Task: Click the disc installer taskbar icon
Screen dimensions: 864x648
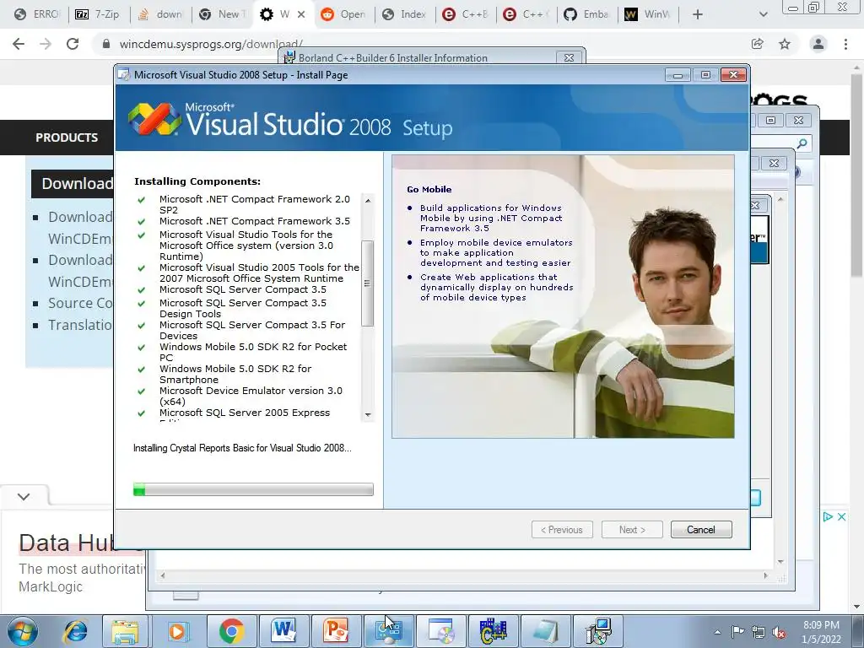Action: coord(440,631)
